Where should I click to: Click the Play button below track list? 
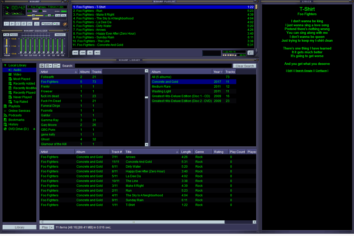tap(45, 227)
